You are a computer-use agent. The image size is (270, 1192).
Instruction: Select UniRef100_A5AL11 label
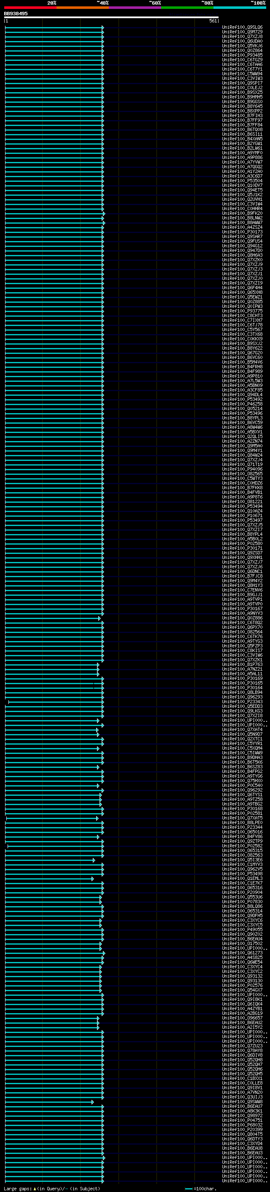pyautogui.click(x=242, y=674)
